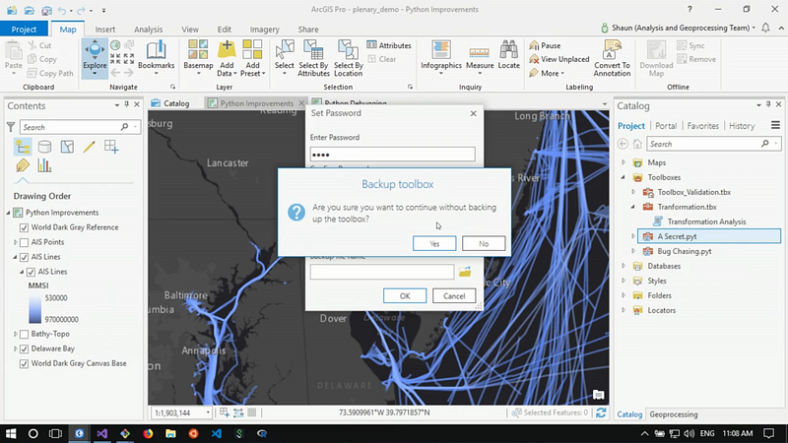Switch to List By Charts
Image resolution: width=788 pixels, height=443 pixels.
point(44,165)
